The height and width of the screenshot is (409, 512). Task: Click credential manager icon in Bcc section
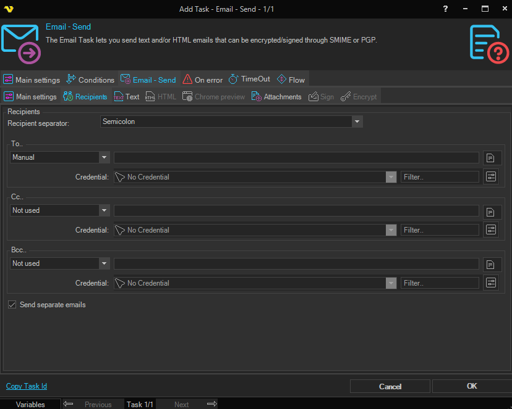click(490, 283)
